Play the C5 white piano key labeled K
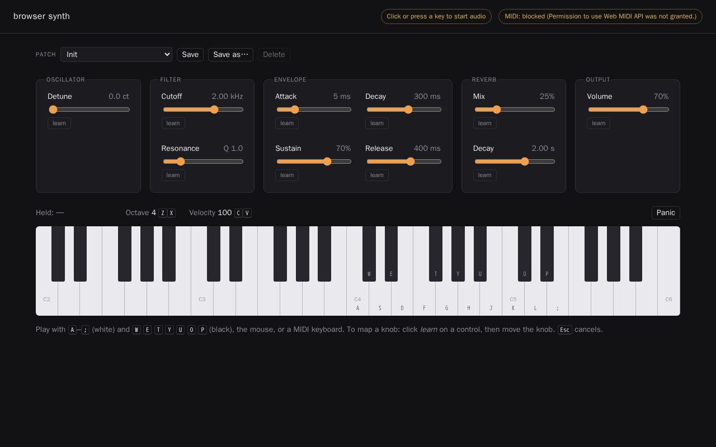716x447 pixels. [513, 299]
